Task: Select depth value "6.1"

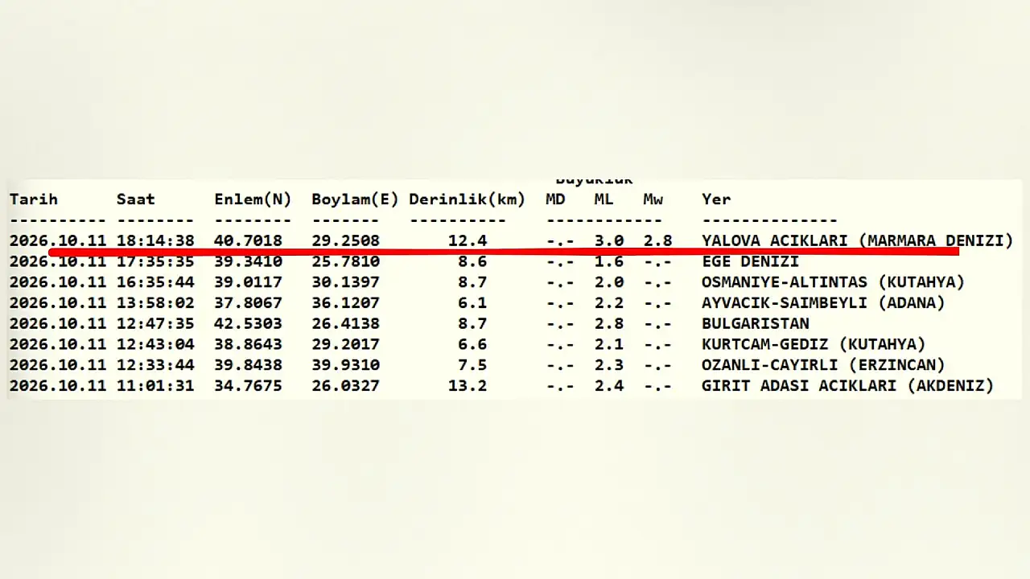Action: [x=472, y=303]
